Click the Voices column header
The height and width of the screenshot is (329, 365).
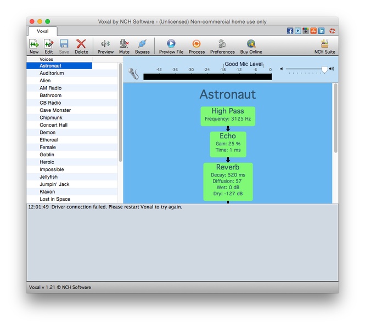tap(59, 59)
